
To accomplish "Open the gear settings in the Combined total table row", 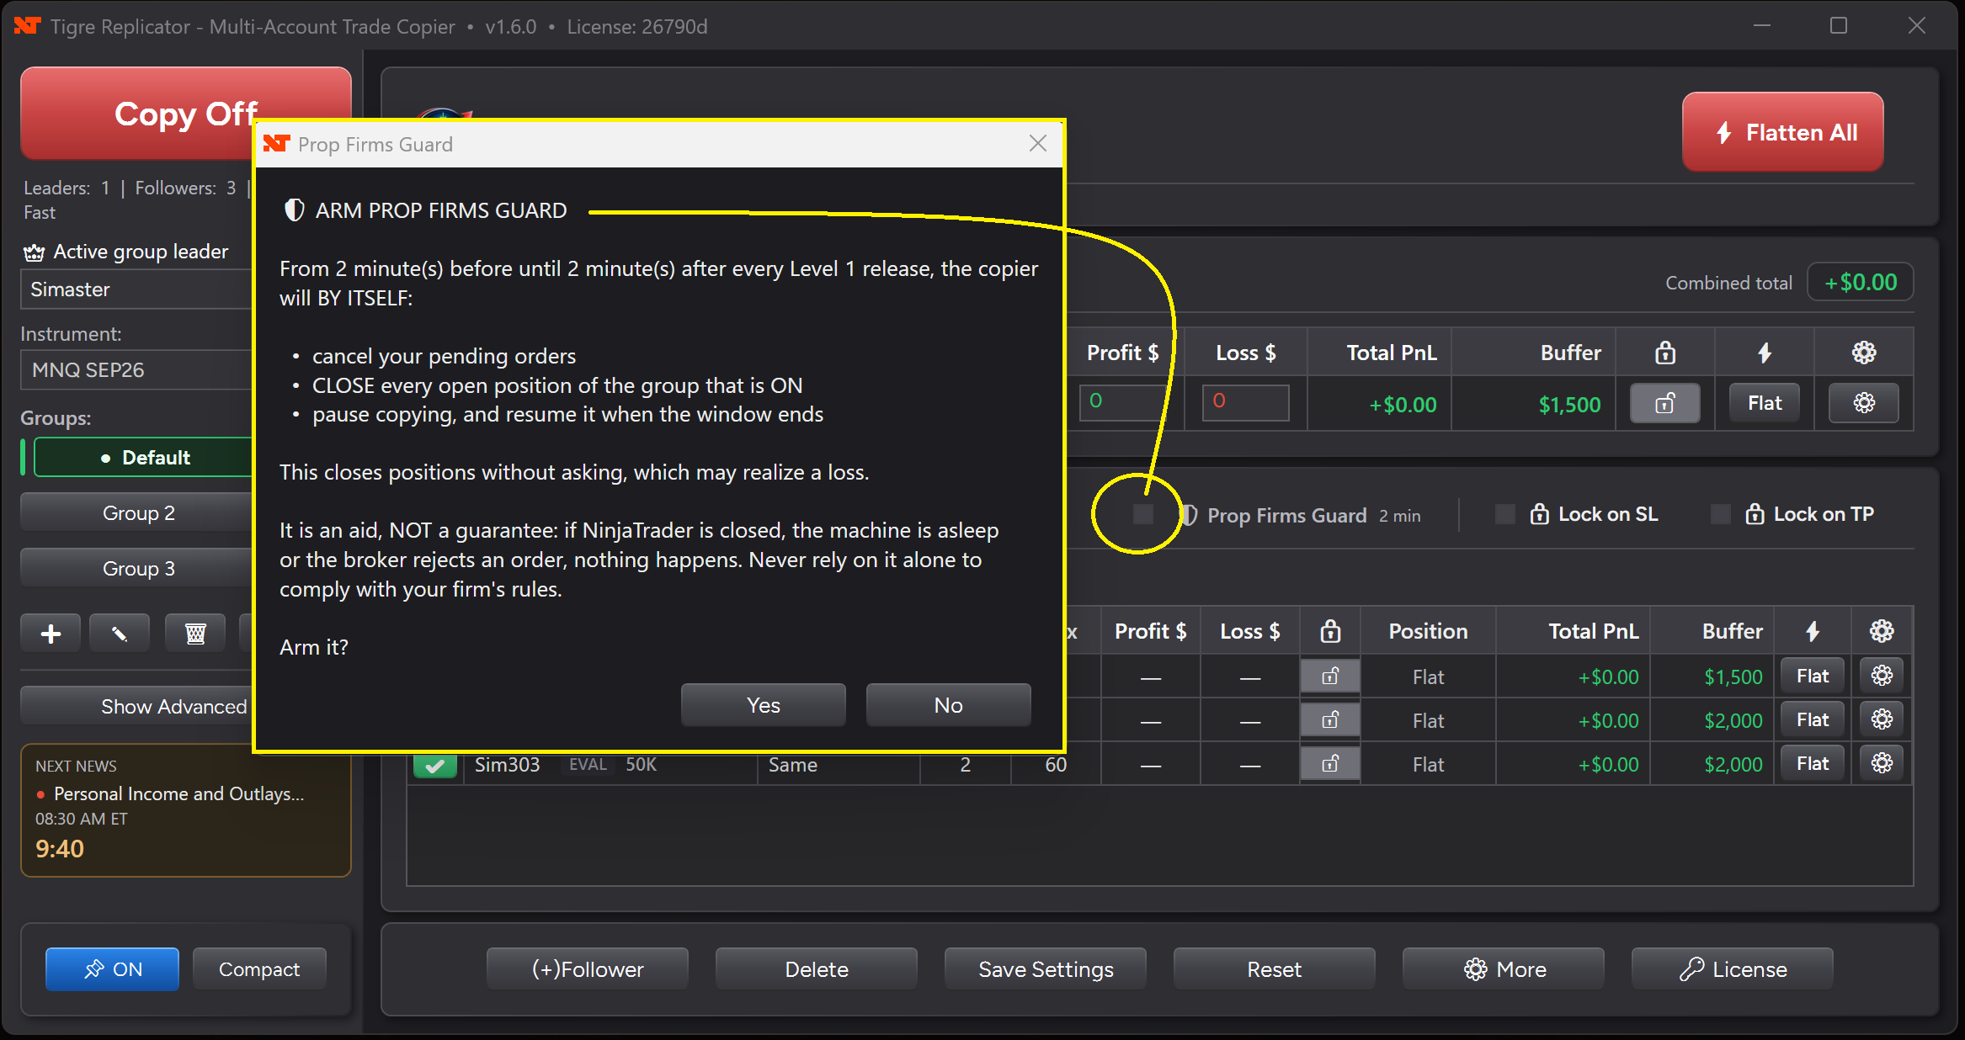I will click(1864, 404).
